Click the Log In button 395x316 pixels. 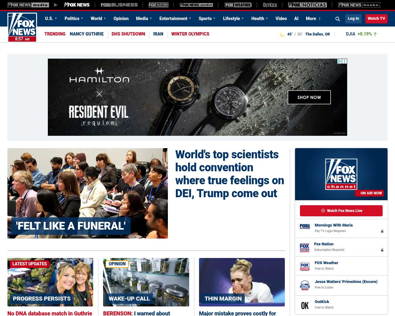pos(353,19)
